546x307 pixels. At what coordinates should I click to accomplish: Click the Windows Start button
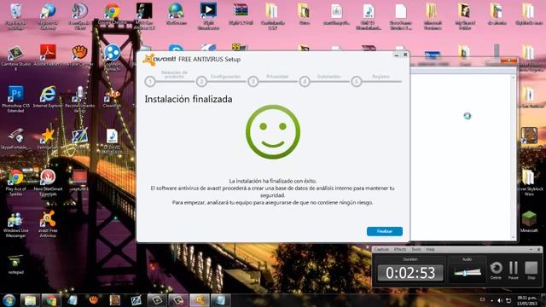pos(9,300)
